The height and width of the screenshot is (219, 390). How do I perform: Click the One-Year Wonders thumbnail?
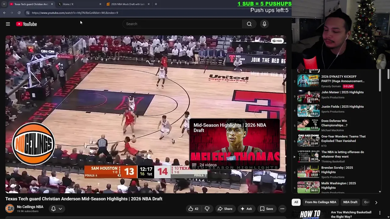tap(308, 141)
